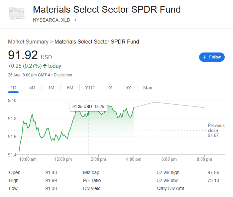This screenshot has width=233, height=197.
Task: Click the Mkt cap label
Action: 91,172
